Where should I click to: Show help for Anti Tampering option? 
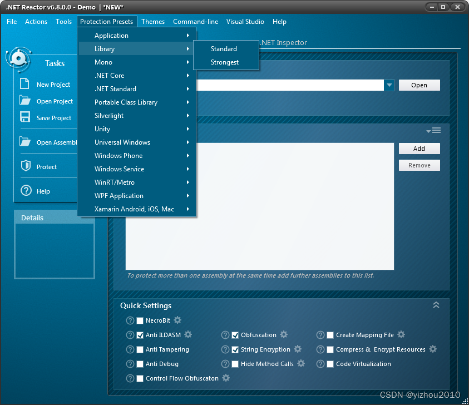pos(130,349)
